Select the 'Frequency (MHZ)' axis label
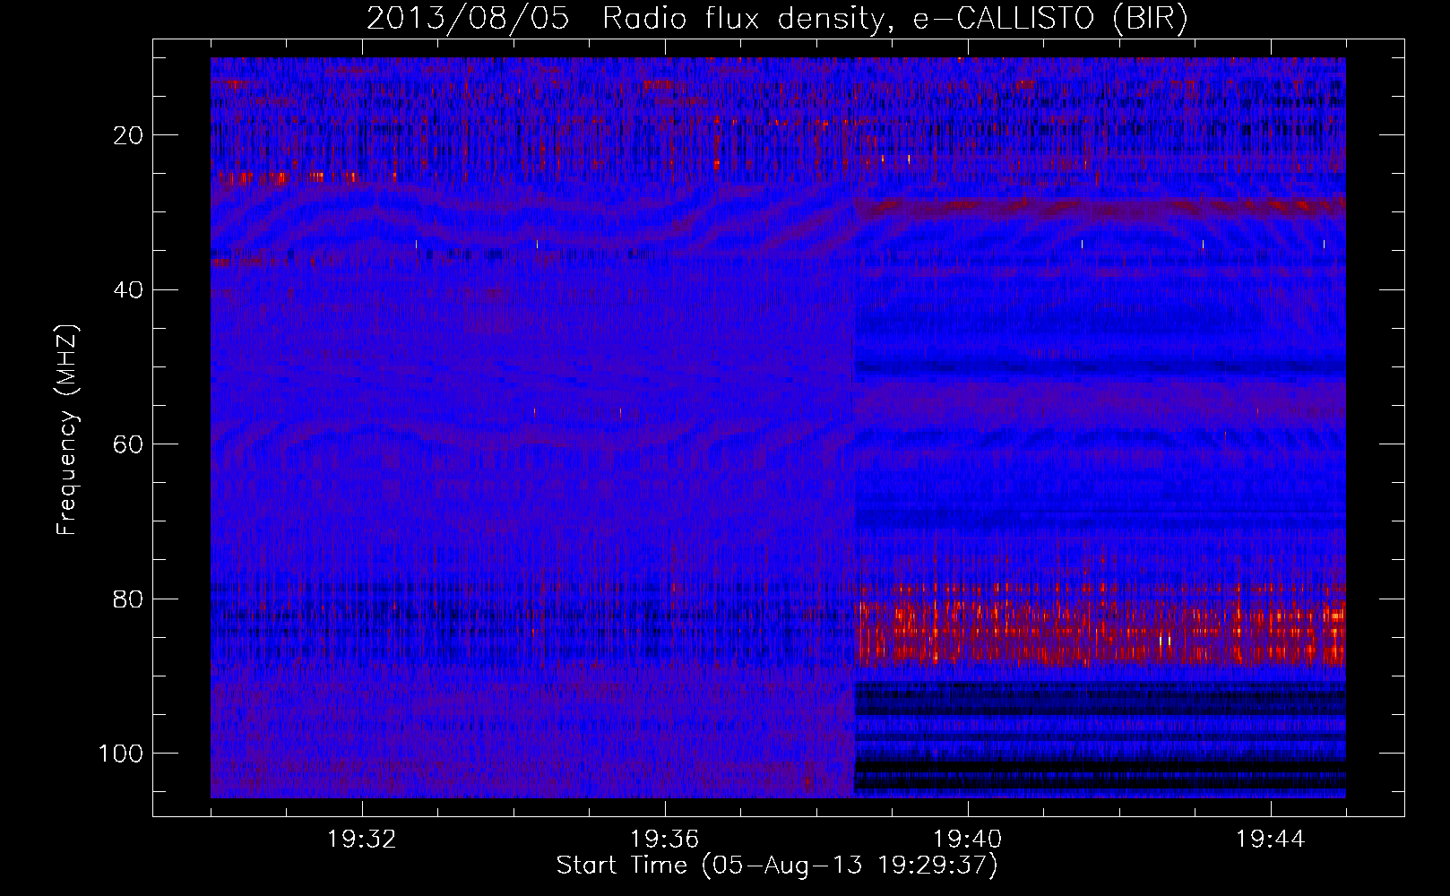Screen dimensions: 1450x896 67,430
